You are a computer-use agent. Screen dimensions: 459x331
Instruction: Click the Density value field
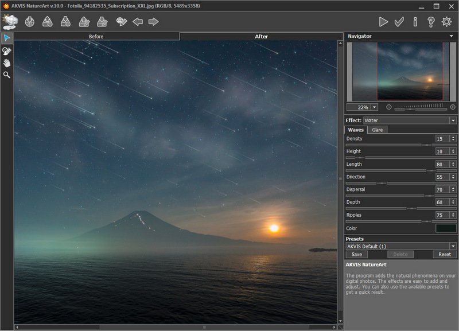(442, 139)
